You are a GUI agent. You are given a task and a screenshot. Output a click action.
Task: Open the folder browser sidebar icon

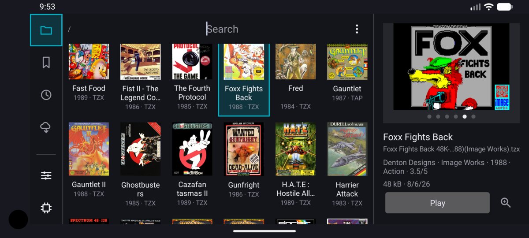click(46, 30)
